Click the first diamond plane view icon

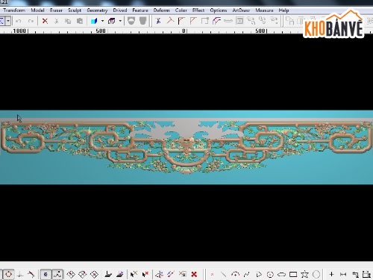tap(71, 274)
